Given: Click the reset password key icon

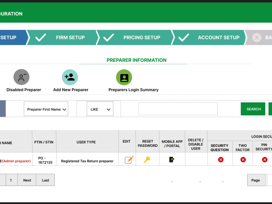Looking at the screenshot, I should [147, 159].
